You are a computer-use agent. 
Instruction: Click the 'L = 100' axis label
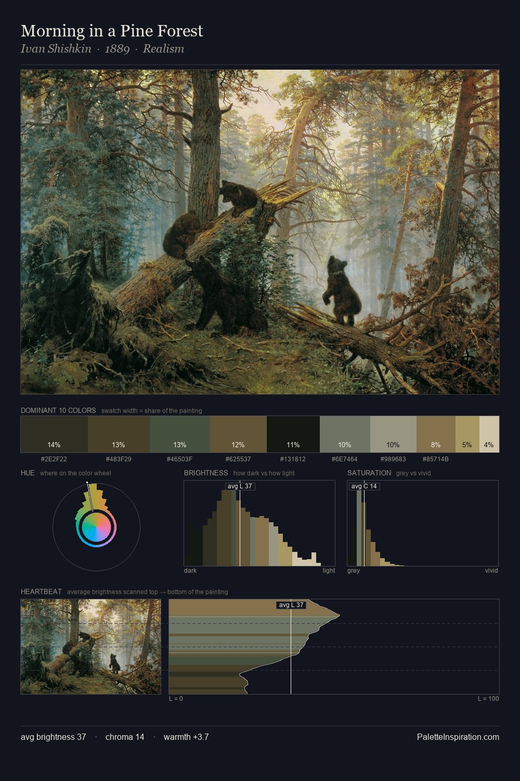click(x=488, y=699)
